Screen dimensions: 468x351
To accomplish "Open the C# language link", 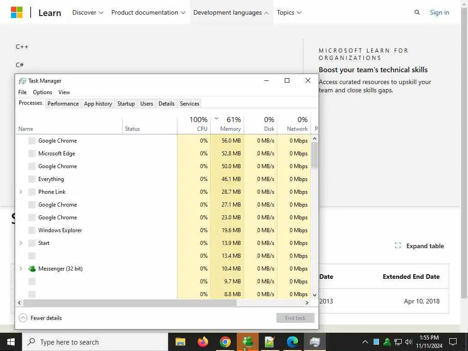I will 19,65.
